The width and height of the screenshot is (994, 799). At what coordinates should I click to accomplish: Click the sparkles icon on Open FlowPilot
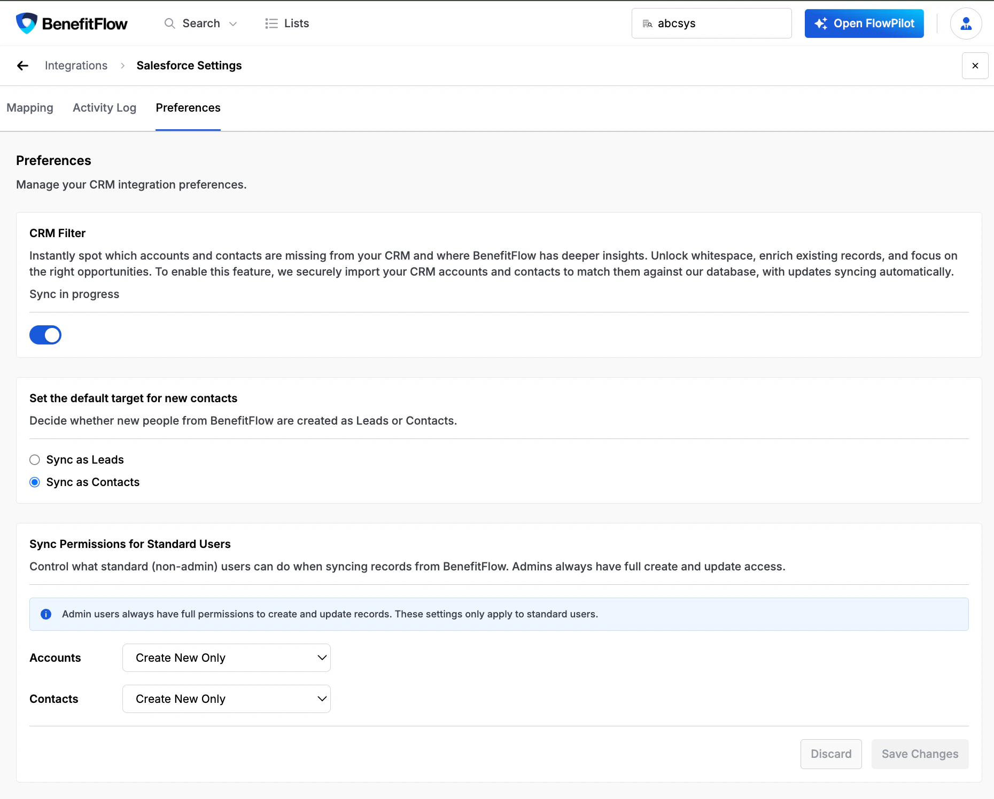pyautogui.click(x=821, y=23)
